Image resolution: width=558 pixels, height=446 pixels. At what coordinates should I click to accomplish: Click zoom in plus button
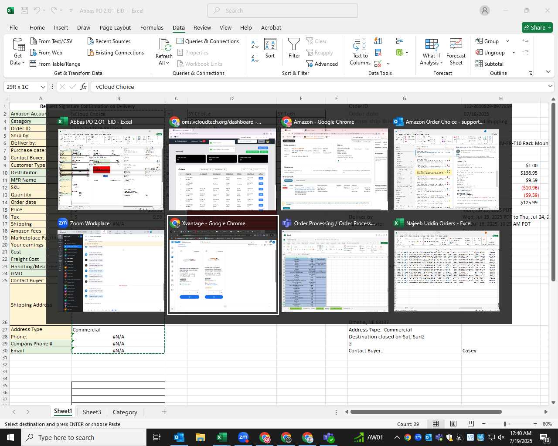coord(535,424)
